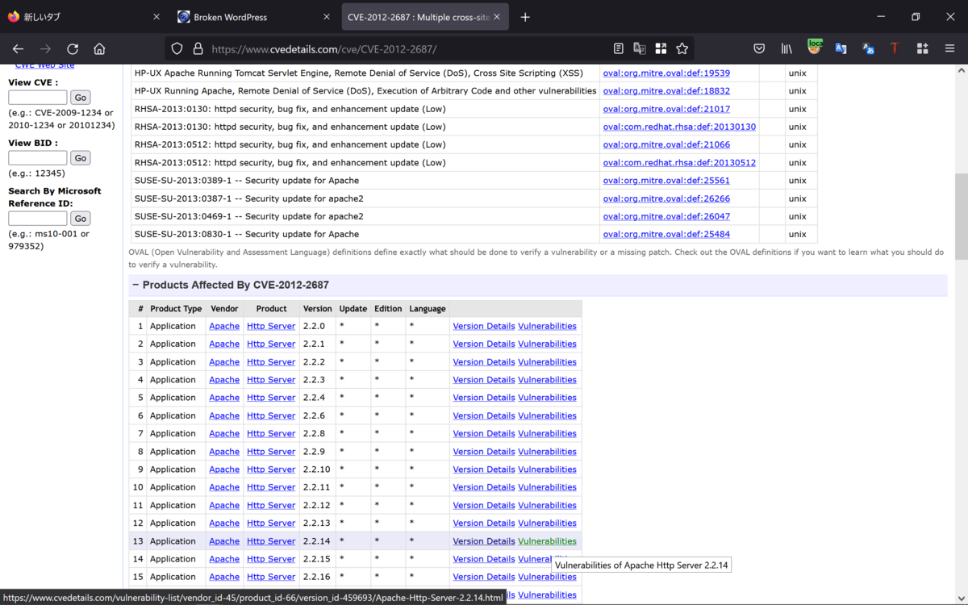This screenshot has height=605, width=968.
Task: Click the translate page icon in address bar
Action: point(640,48)
